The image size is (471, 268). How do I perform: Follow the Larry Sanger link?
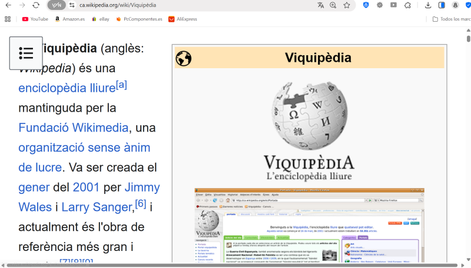(97, 207)
